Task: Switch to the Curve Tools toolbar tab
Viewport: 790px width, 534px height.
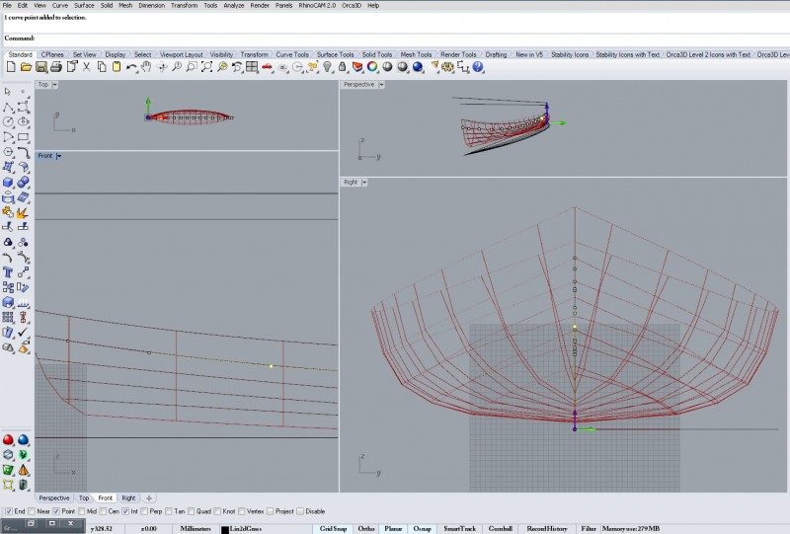Action: (293, 54)
